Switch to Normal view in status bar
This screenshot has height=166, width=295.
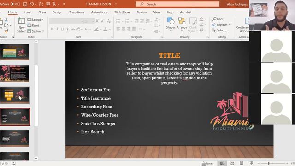pyautogui.click(x=222, y=163)
